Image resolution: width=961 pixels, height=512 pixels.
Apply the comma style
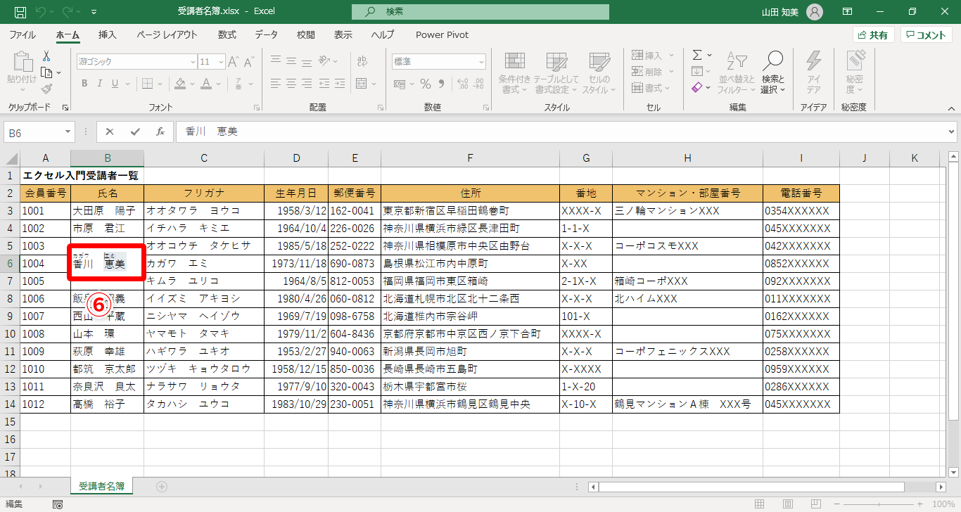(442, 84)
